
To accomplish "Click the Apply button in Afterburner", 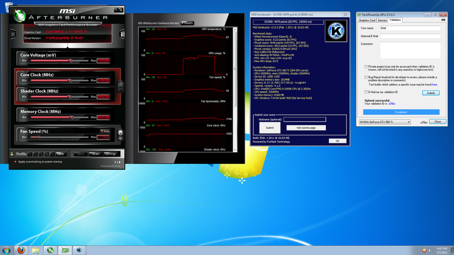I will tap(81, 154).
